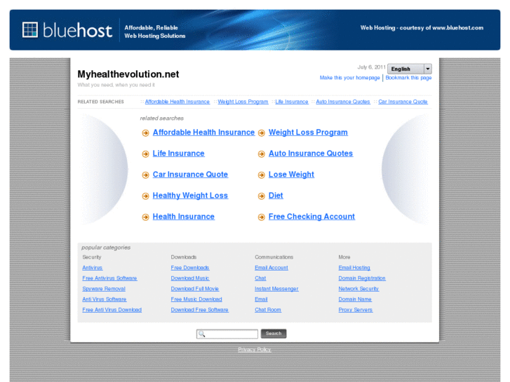Open Download Full Movie link
510x382 pixels.
click(x=195, y=289)
